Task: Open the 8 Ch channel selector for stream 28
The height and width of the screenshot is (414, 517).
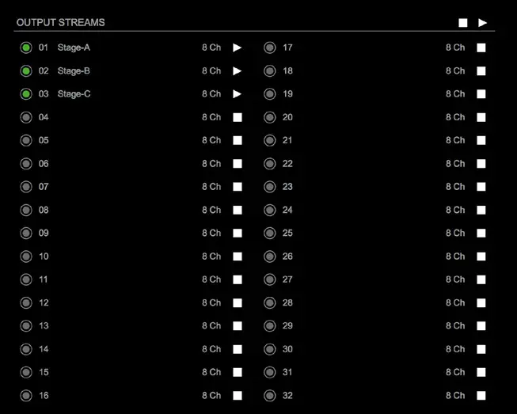Action: [455, 302]
